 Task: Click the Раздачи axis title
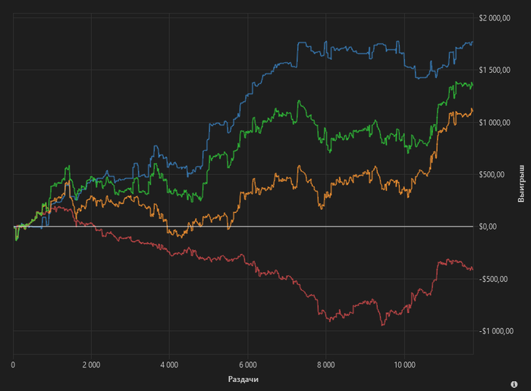click(x=244, y=379)
